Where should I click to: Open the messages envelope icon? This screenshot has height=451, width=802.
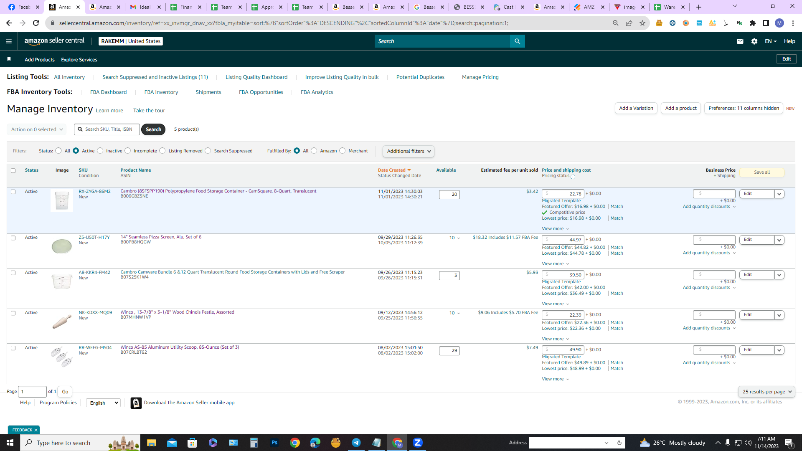(740, 41)
